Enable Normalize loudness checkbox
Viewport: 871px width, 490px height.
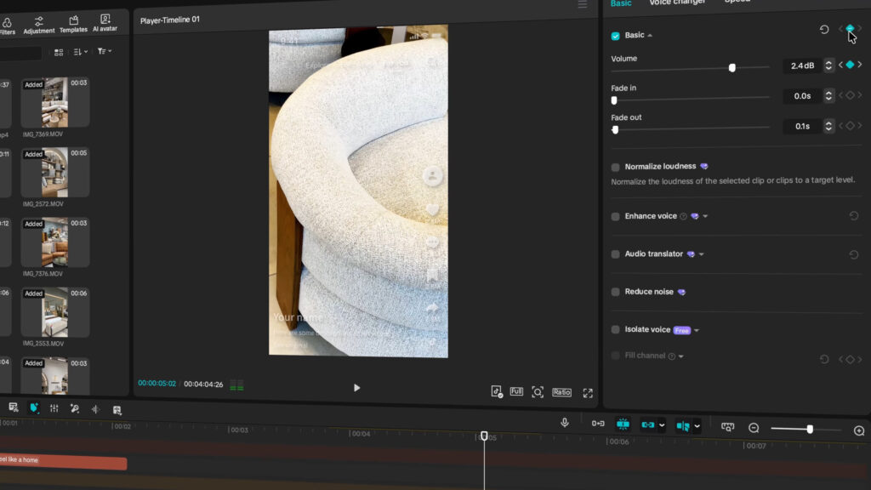point(616,168)
